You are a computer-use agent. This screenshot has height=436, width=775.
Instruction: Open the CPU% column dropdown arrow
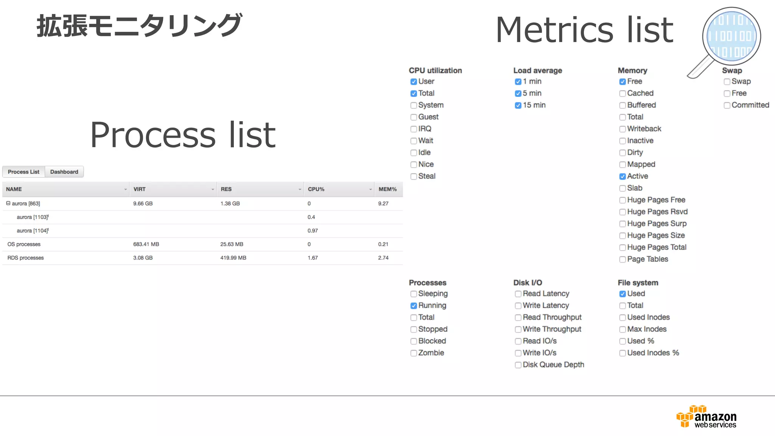[370, 189]
